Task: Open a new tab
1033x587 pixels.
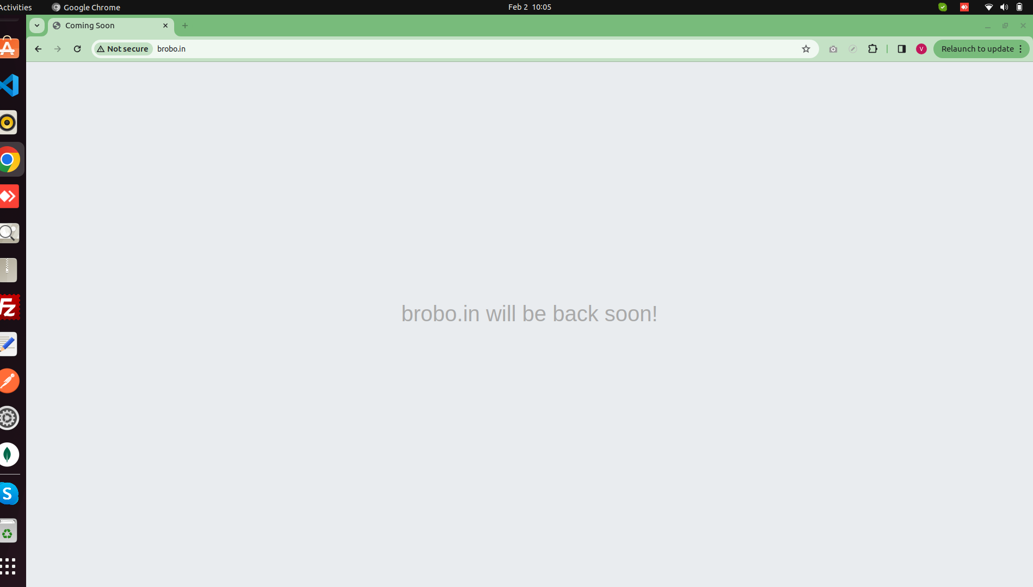Action: 185,26
